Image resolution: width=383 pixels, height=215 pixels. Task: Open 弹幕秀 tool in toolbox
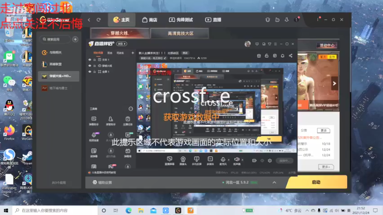pos(127,153)
